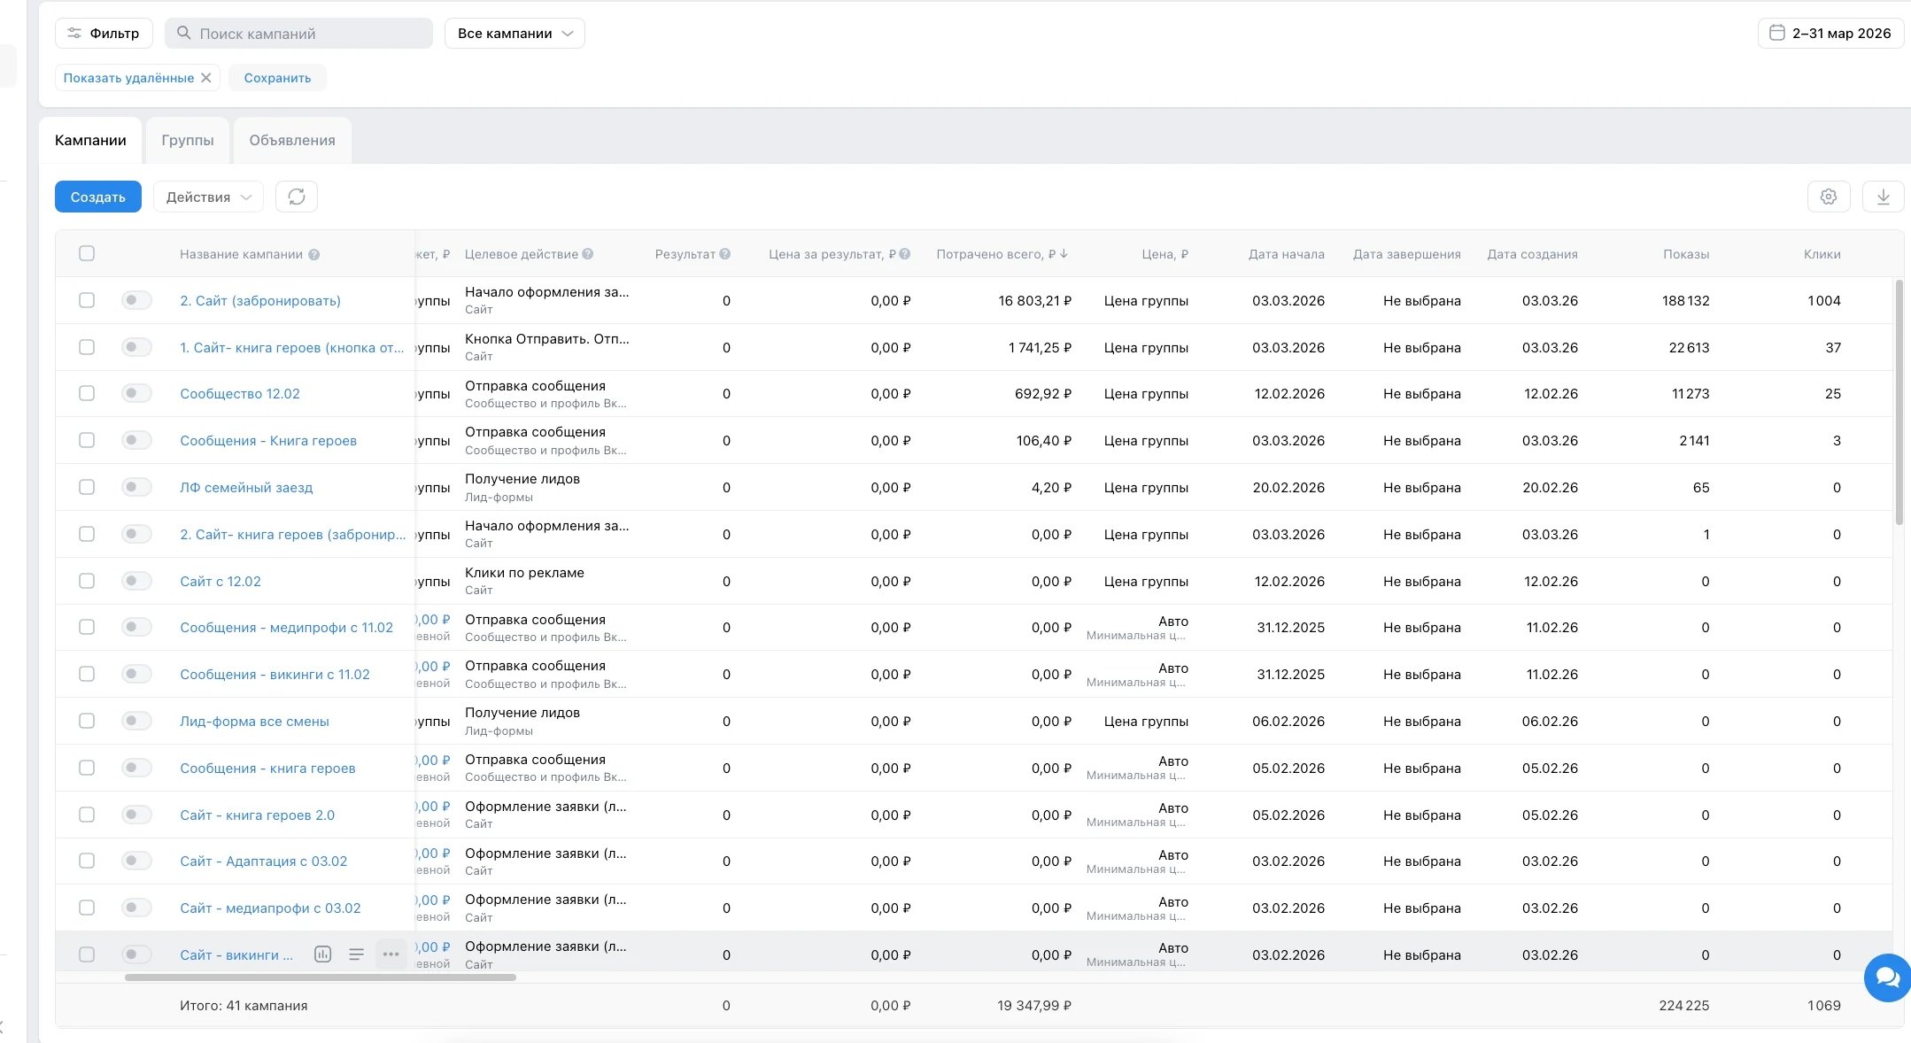The width and height of the screenshot is (1911, 1043).
Task: Check the box for ЛФ семейный заезд
Action: point(87,487)
